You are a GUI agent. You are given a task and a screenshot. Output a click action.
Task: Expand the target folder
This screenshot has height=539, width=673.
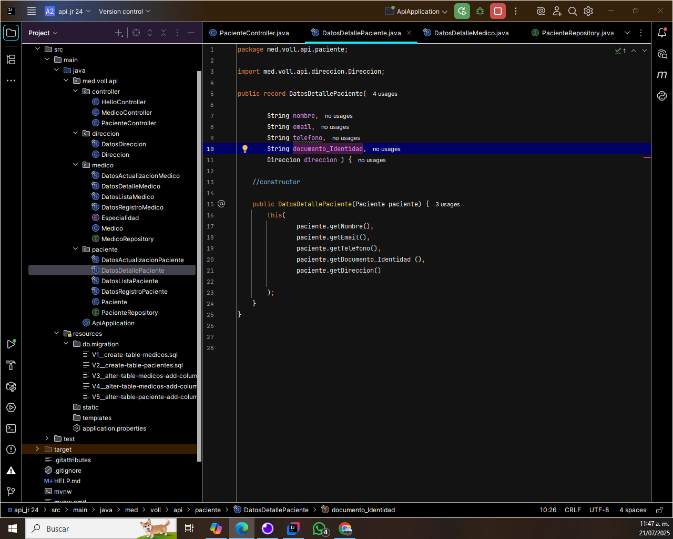pyautogui.click(x=37, y=449)
